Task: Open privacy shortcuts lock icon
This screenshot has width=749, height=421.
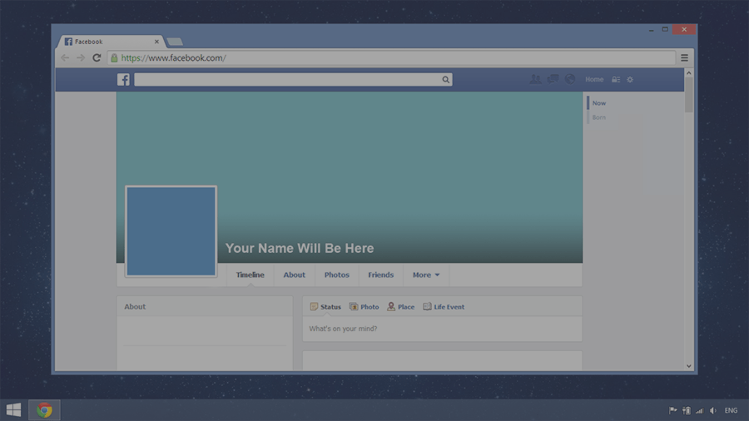Action: 616,80
